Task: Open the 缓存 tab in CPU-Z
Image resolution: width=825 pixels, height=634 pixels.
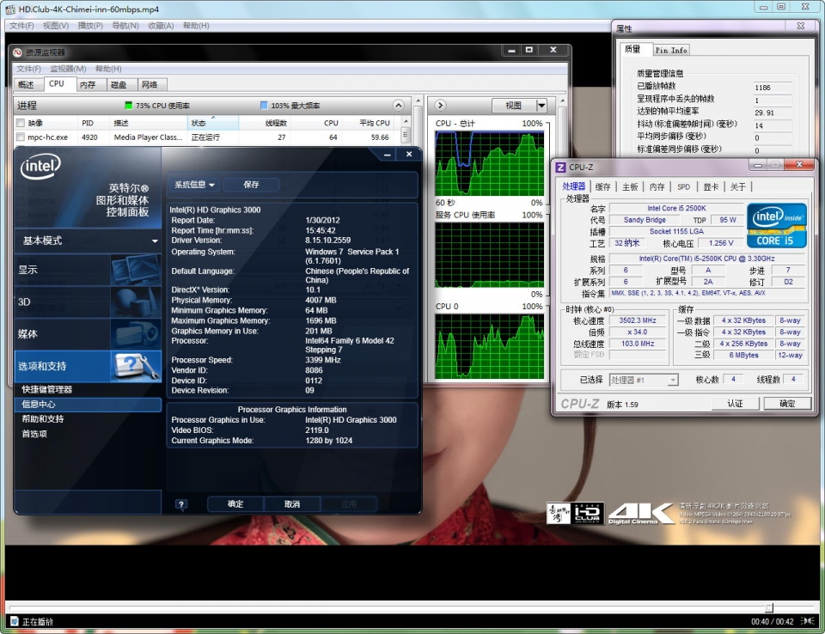Action: (603, 186)
